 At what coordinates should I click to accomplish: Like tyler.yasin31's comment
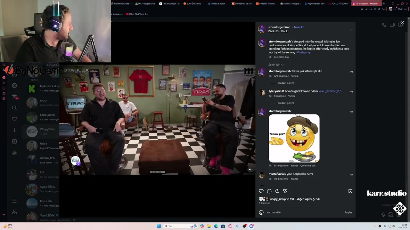(351, 92)
